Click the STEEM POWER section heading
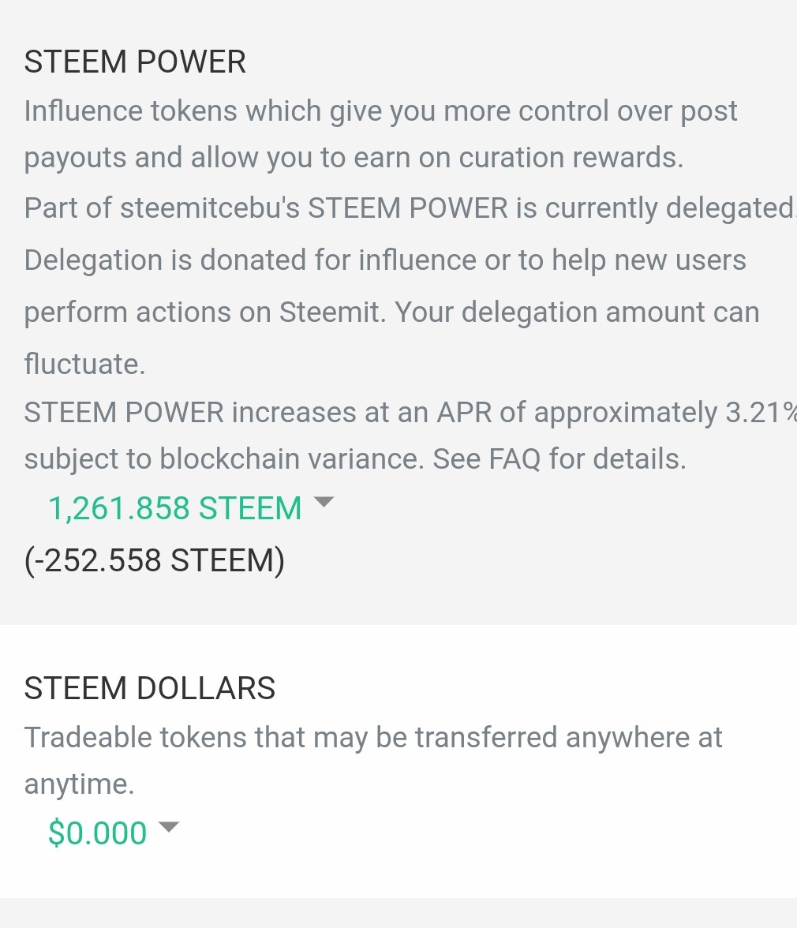Screen dimensions: 797x928 pos(135,62)
